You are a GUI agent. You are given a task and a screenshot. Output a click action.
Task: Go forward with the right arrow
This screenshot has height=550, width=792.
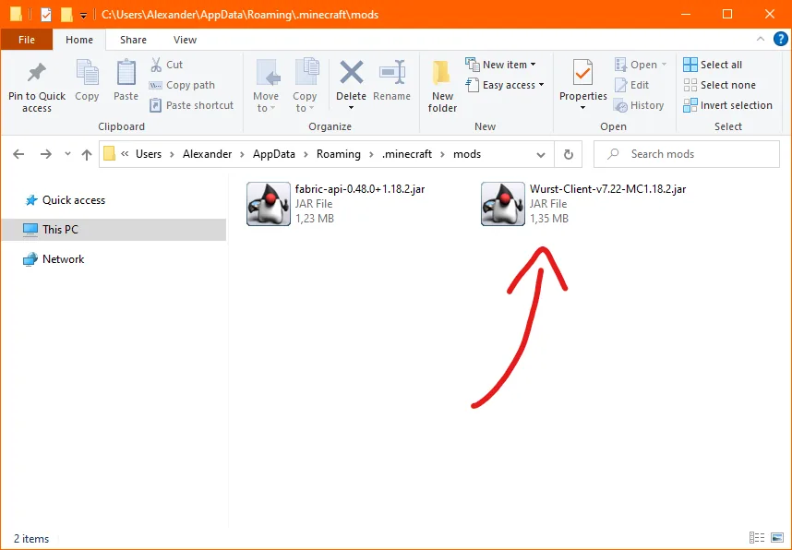[x=46, y=154]
